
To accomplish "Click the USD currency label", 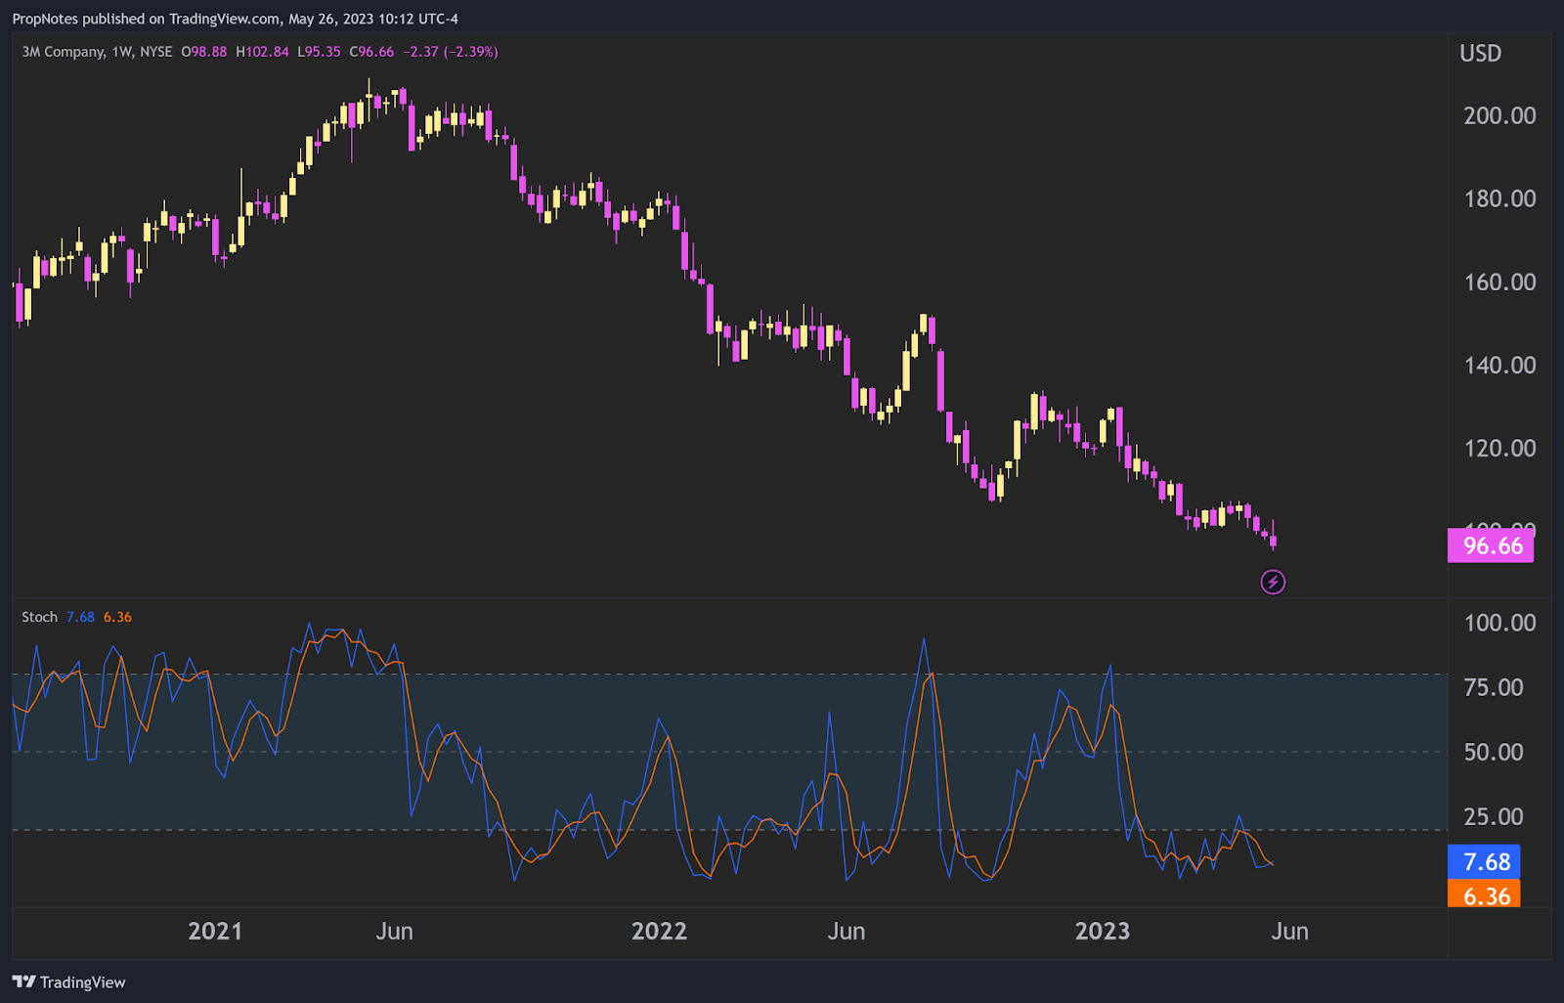I will [1480, 54].
